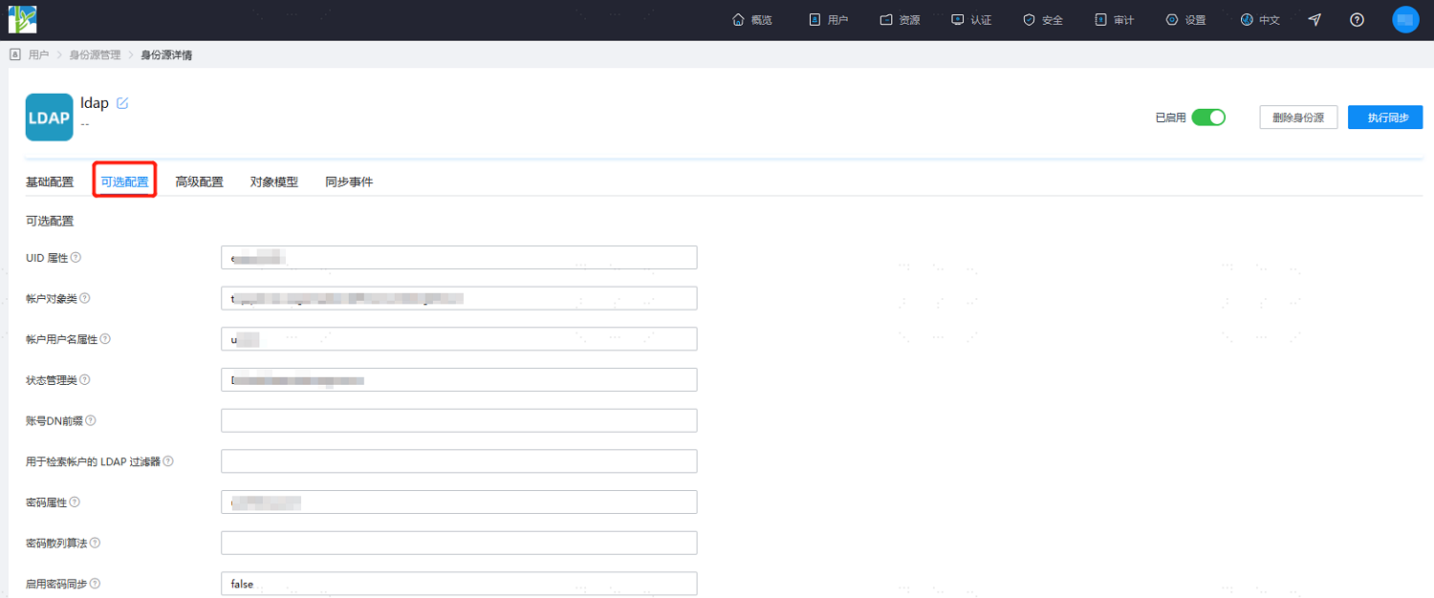Viewport: 1434px width, 598px height.
Task: Click the 删除身份源 button
Action: click(1298, 117)
